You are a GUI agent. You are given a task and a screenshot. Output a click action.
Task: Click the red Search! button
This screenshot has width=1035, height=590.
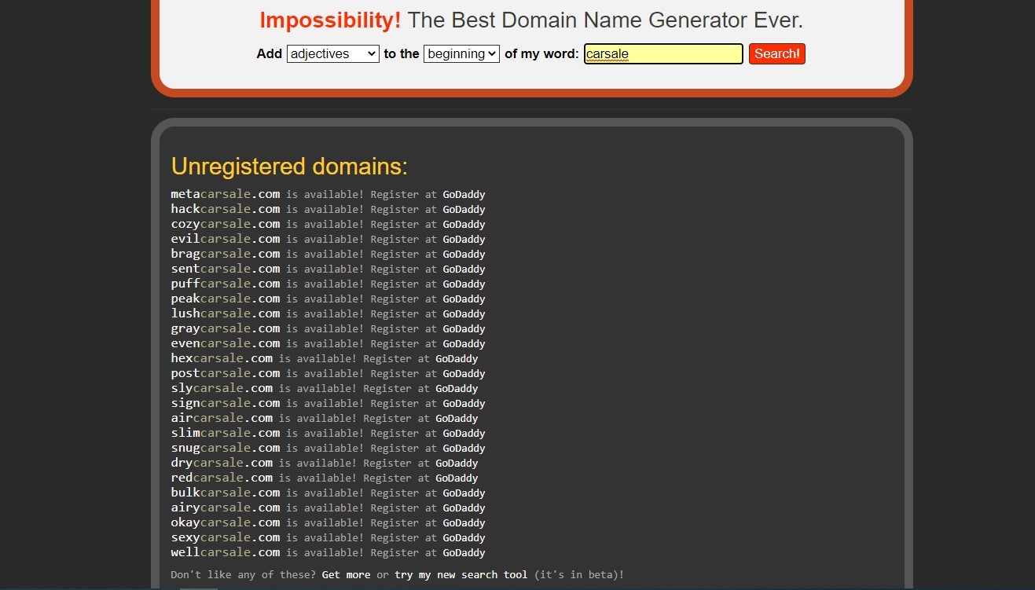777,53
